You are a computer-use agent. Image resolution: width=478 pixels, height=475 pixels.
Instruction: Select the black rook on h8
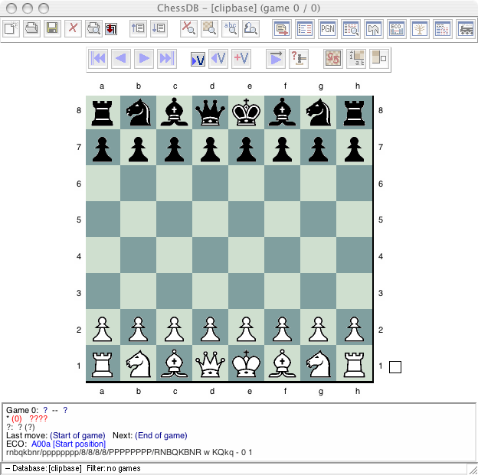coord(354,112)
